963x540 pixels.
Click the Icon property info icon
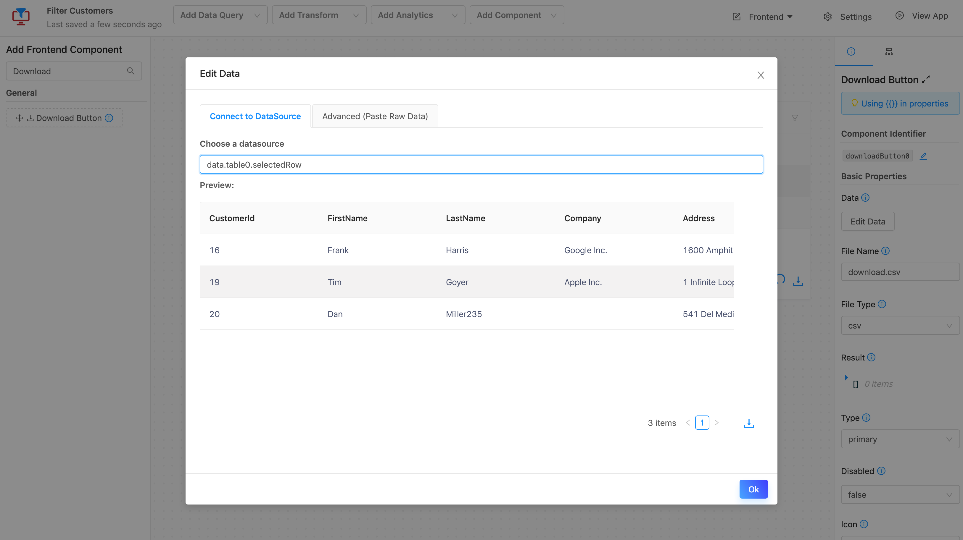click(x=864, y=524)
